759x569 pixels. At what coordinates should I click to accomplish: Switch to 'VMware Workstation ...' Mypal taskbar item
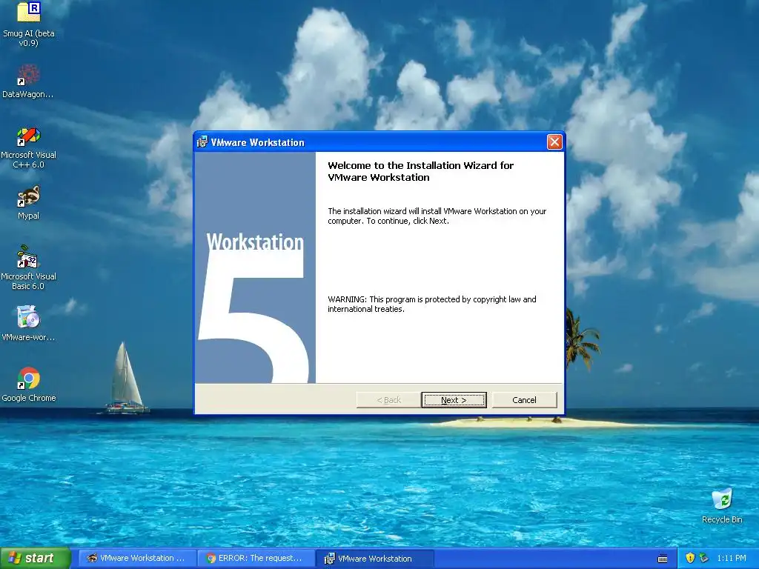tap(136, 559)
